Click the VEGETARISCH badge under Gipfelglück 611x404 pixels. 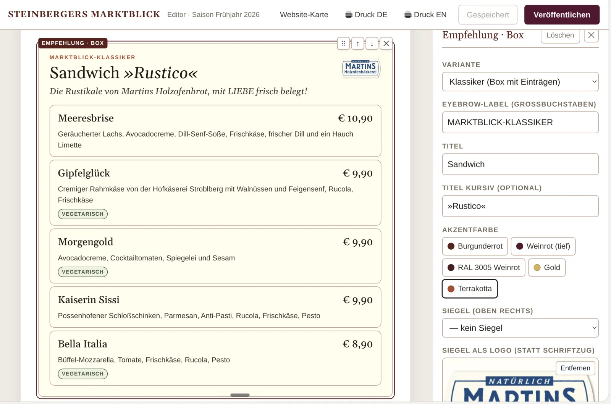tap(82, 214)
